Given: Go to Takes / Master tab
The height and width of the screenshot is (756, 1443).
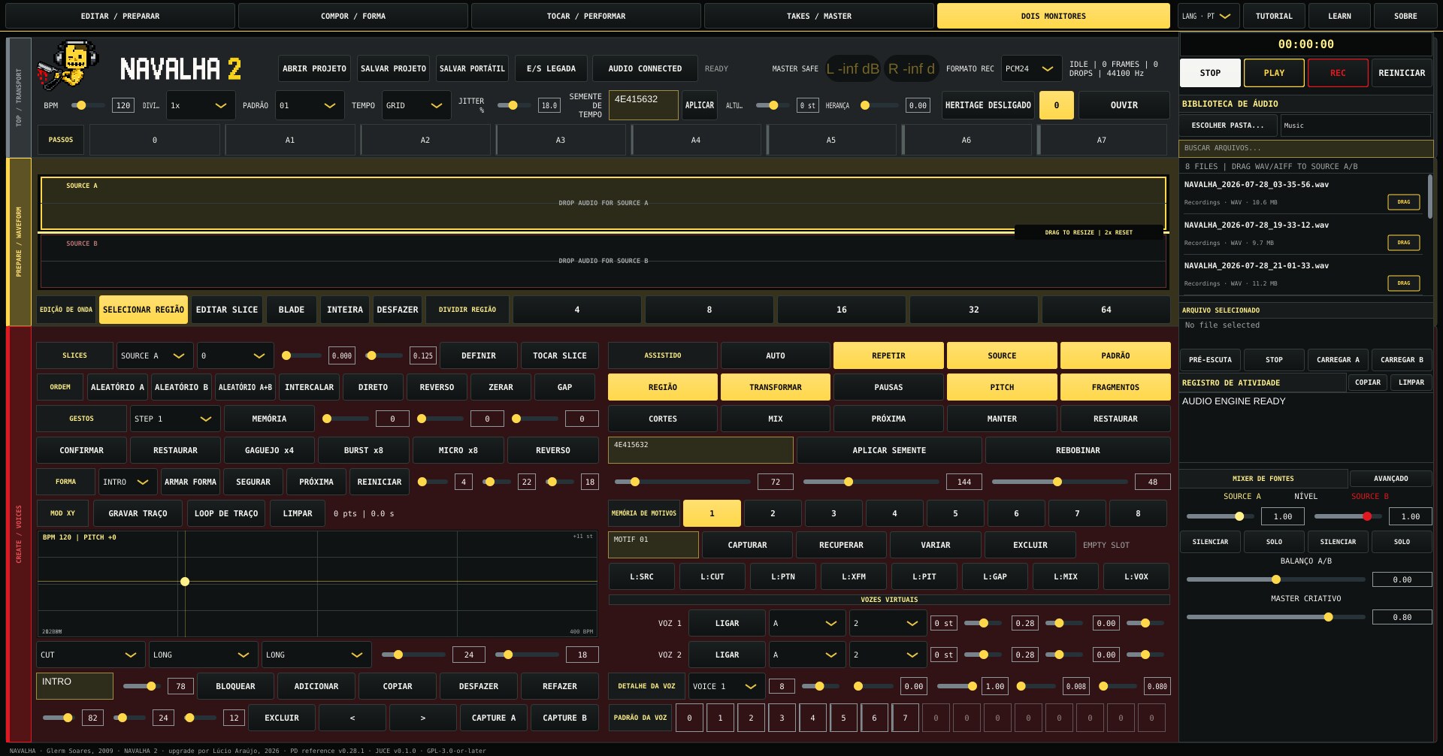Looking at the screenshot, I should click(x=819, y=16).
